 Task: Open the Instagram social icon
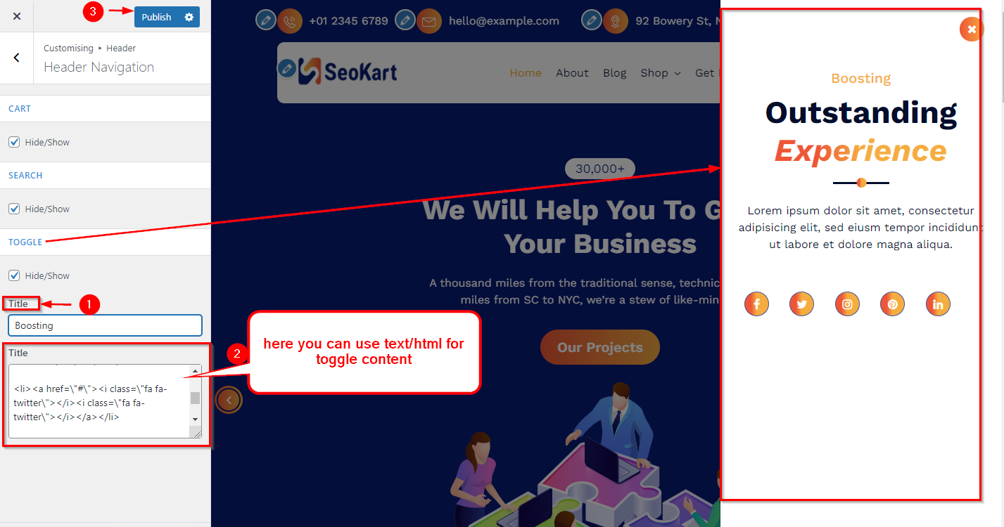(x=847, y=304)
